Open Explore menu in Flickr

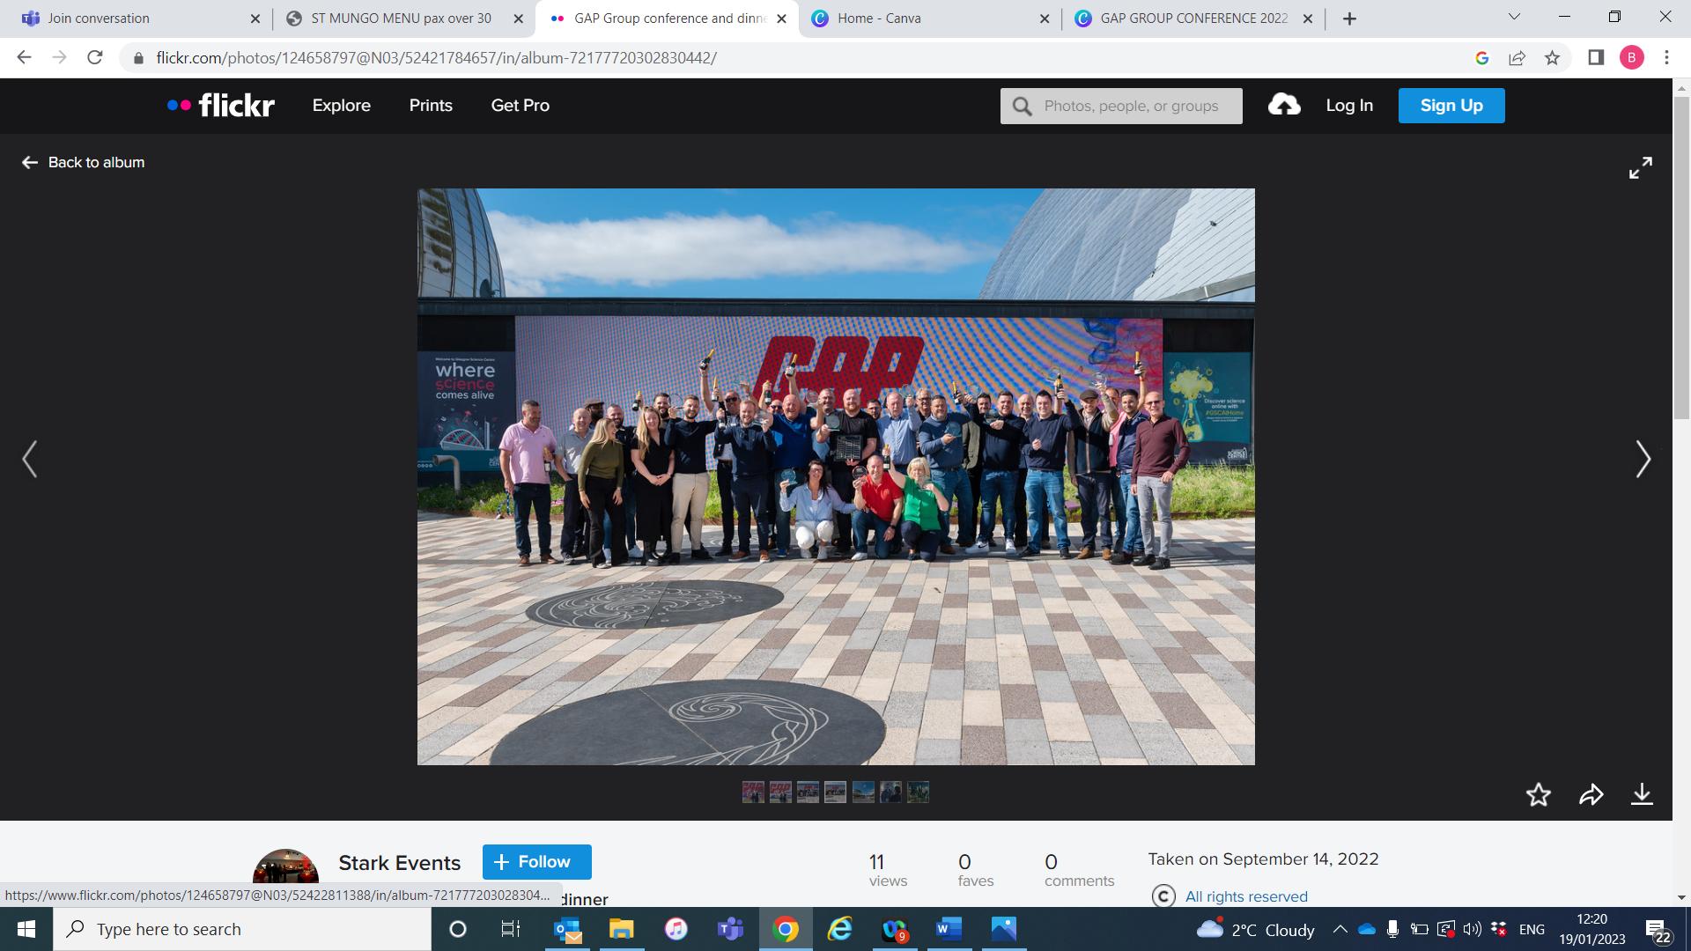click(341, 106)
